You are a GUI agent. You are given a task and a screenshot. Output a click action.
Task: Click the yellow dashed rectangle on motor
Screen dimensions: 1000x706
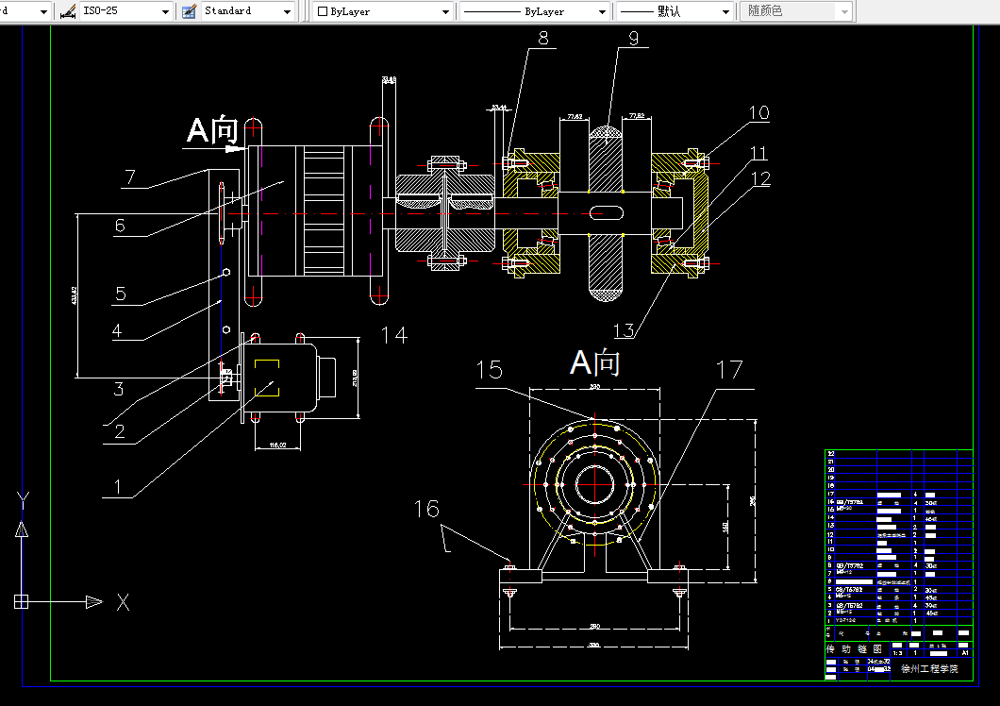coord(267,378)
